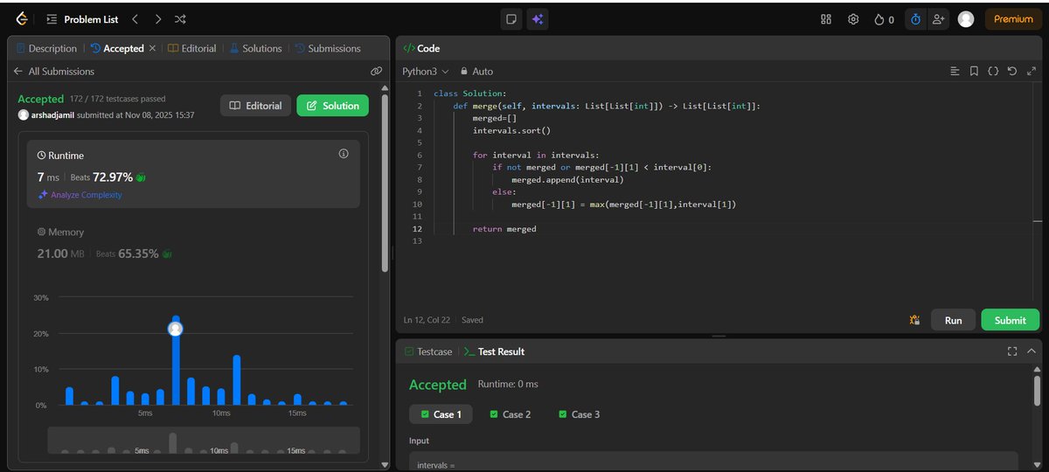Viewport: 1049px width, 472px height.
Task: Switch to the Submissions tab
Action: [328, 48]
